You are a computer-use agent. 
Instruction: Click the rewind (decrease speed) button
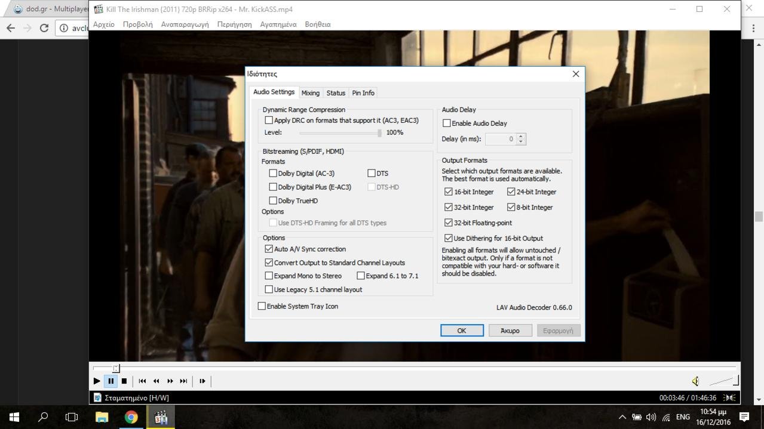click(x=156, y=381)
